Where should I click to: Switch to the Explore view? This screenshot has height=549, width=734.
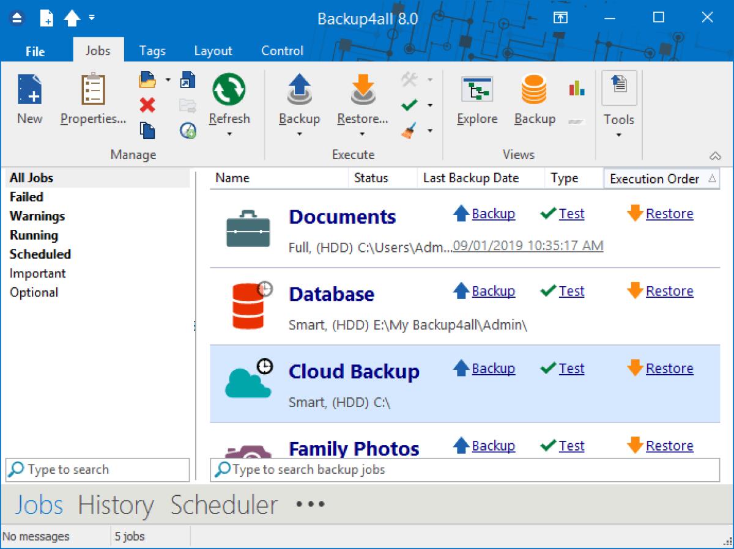(476, 98)
